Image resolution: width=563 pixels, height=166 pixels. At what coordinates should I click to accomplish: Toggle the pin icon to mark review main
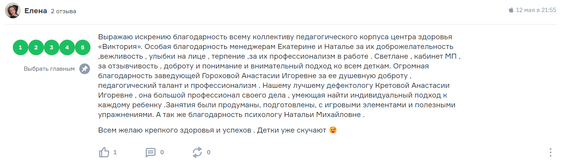coord(84,69)
